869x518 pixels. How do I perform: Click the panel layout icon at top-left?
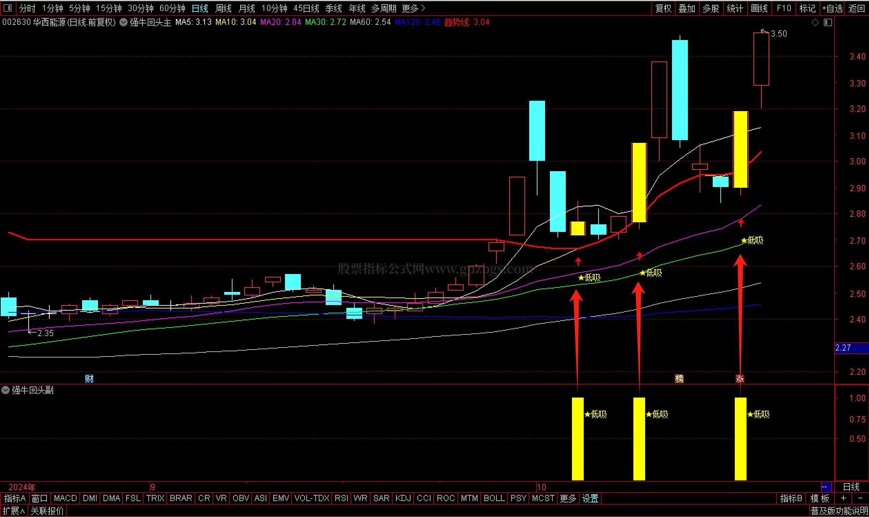coord(8,8)
